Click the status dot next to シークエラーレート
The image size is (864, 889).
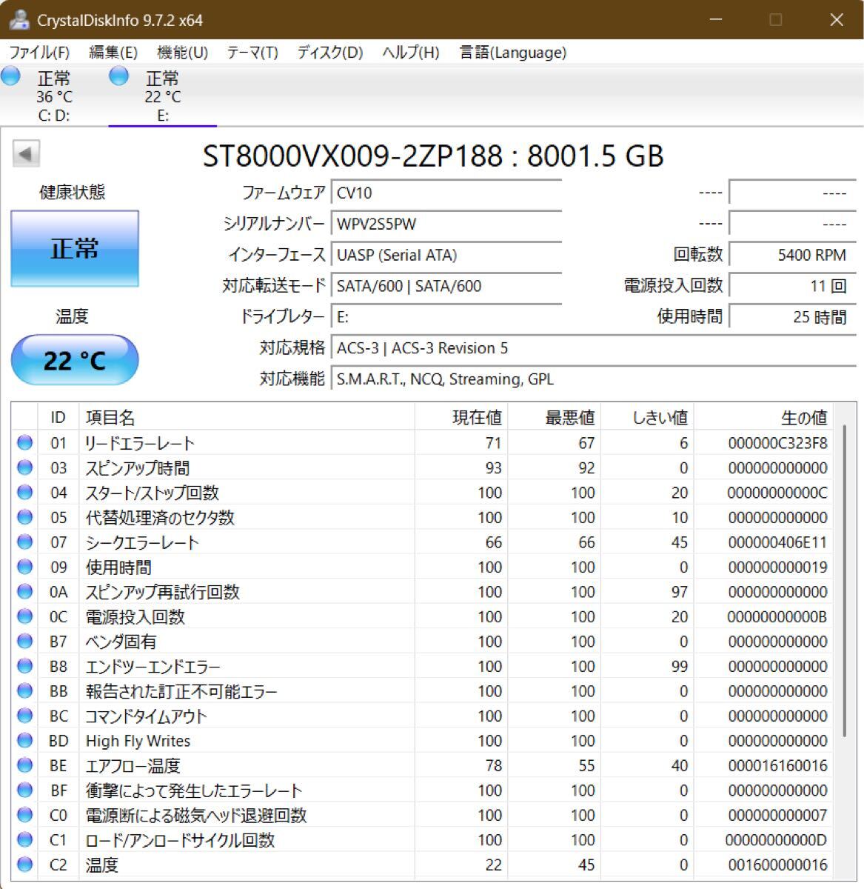[x=24, y=542]
